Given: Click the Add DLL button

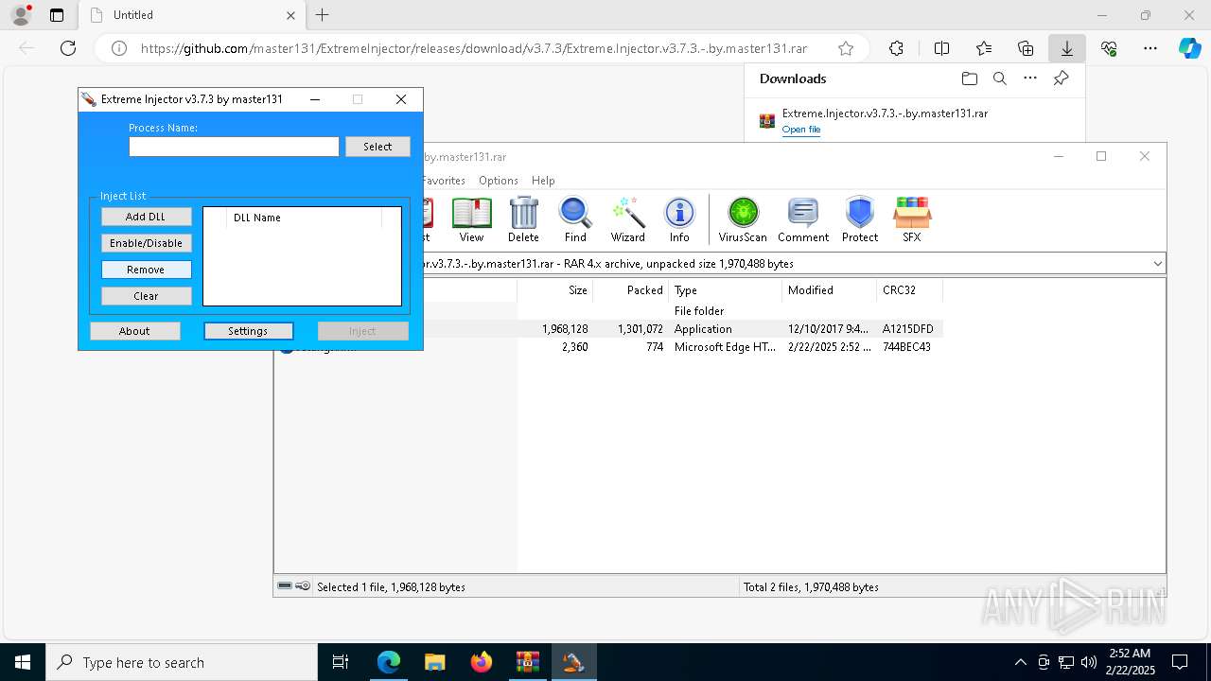Looking at the screenshot, I should (x=146, y=217).
